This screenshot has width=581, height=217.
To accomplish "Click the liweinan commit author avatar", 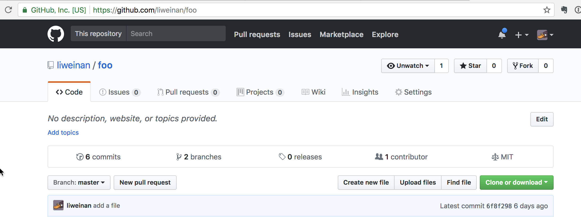I will pyautogui.click(x=58, y=205).
